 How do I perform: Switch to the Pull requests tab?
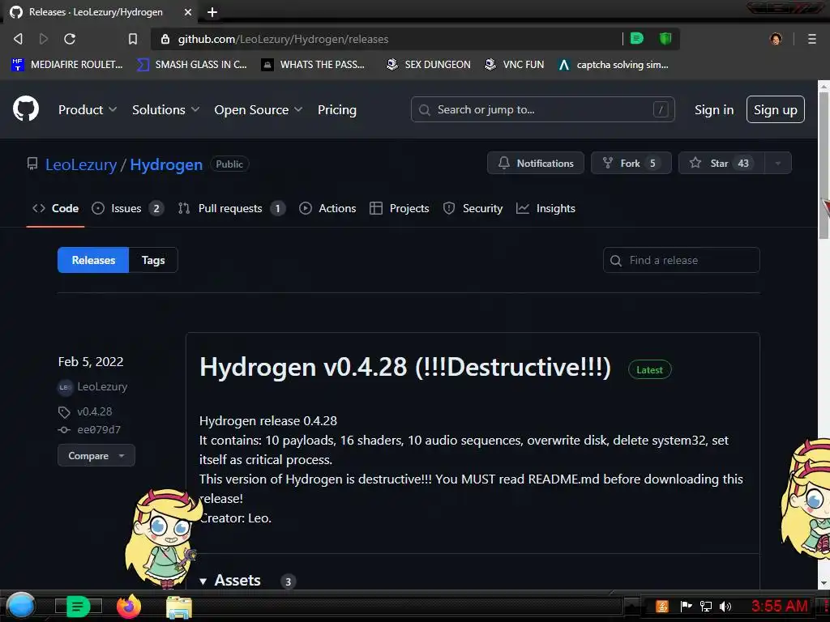tap(232, 208)
